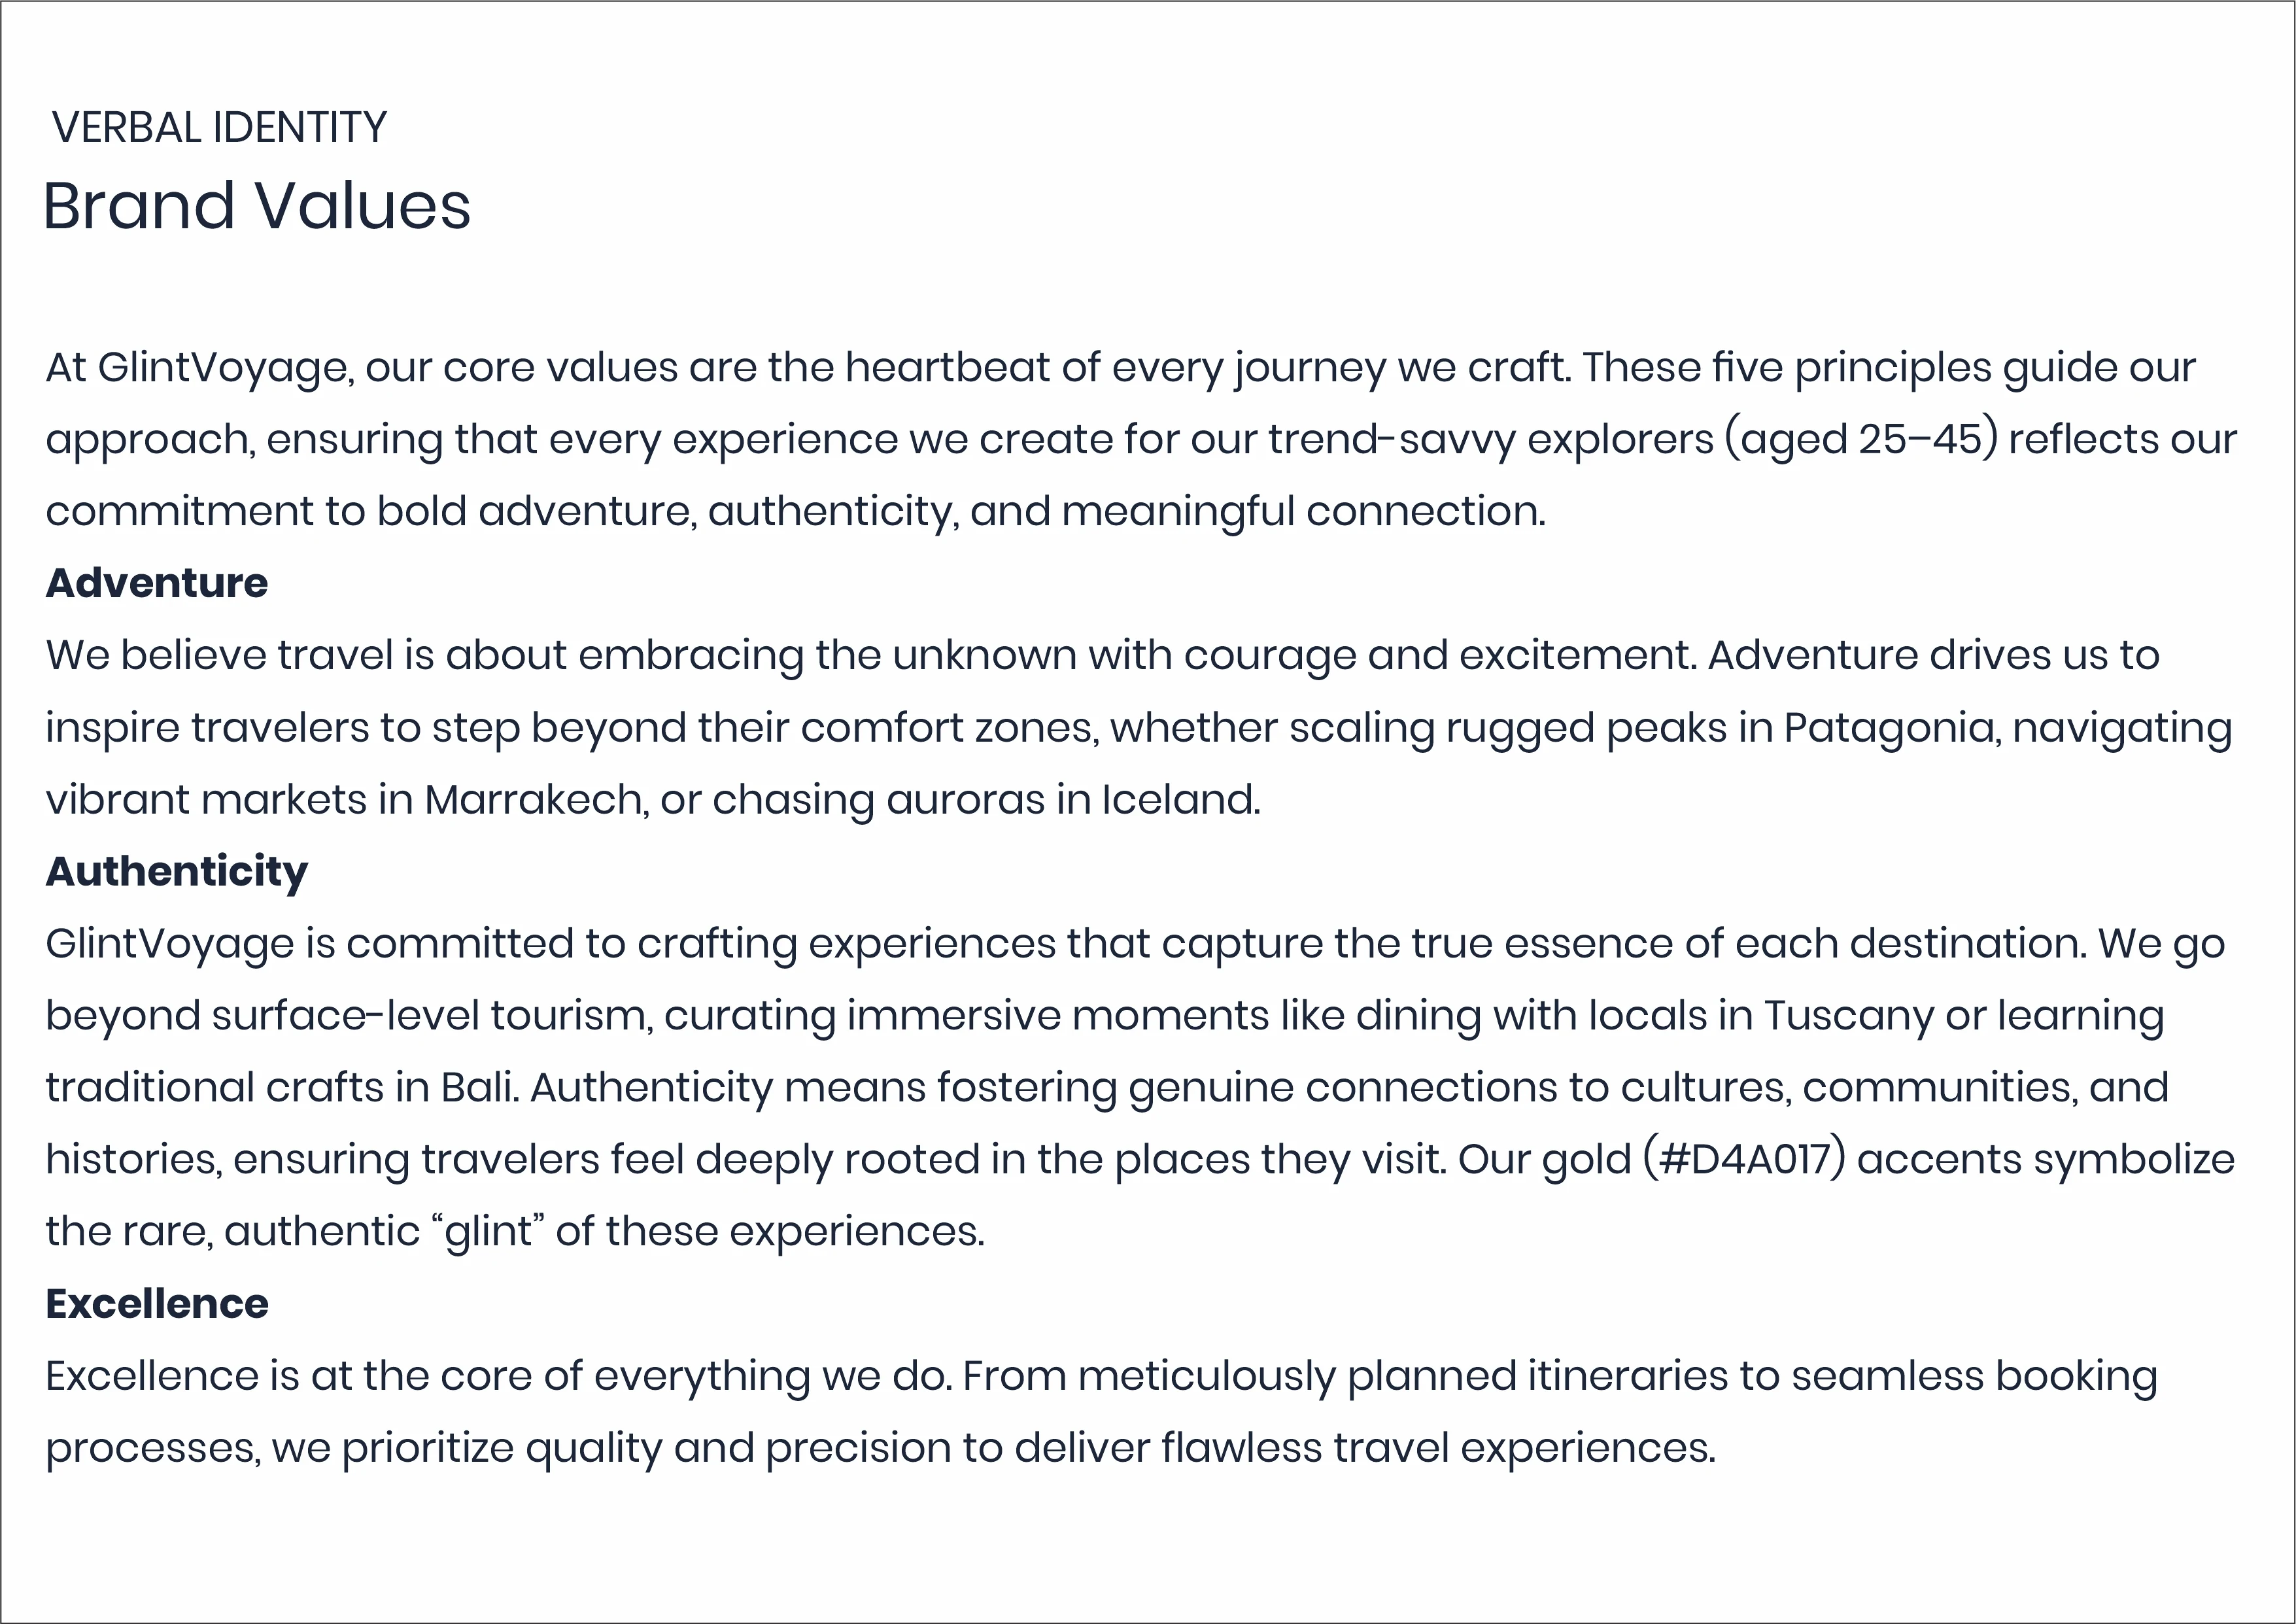The height and width of the screenshot is (1624, 2296).
Task: Click the word Patagonia in the Adventure paragraph
Action: (1892, 729)
